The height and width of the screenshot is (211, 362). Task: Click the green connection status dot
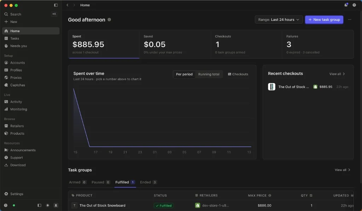tap(14, 205)
